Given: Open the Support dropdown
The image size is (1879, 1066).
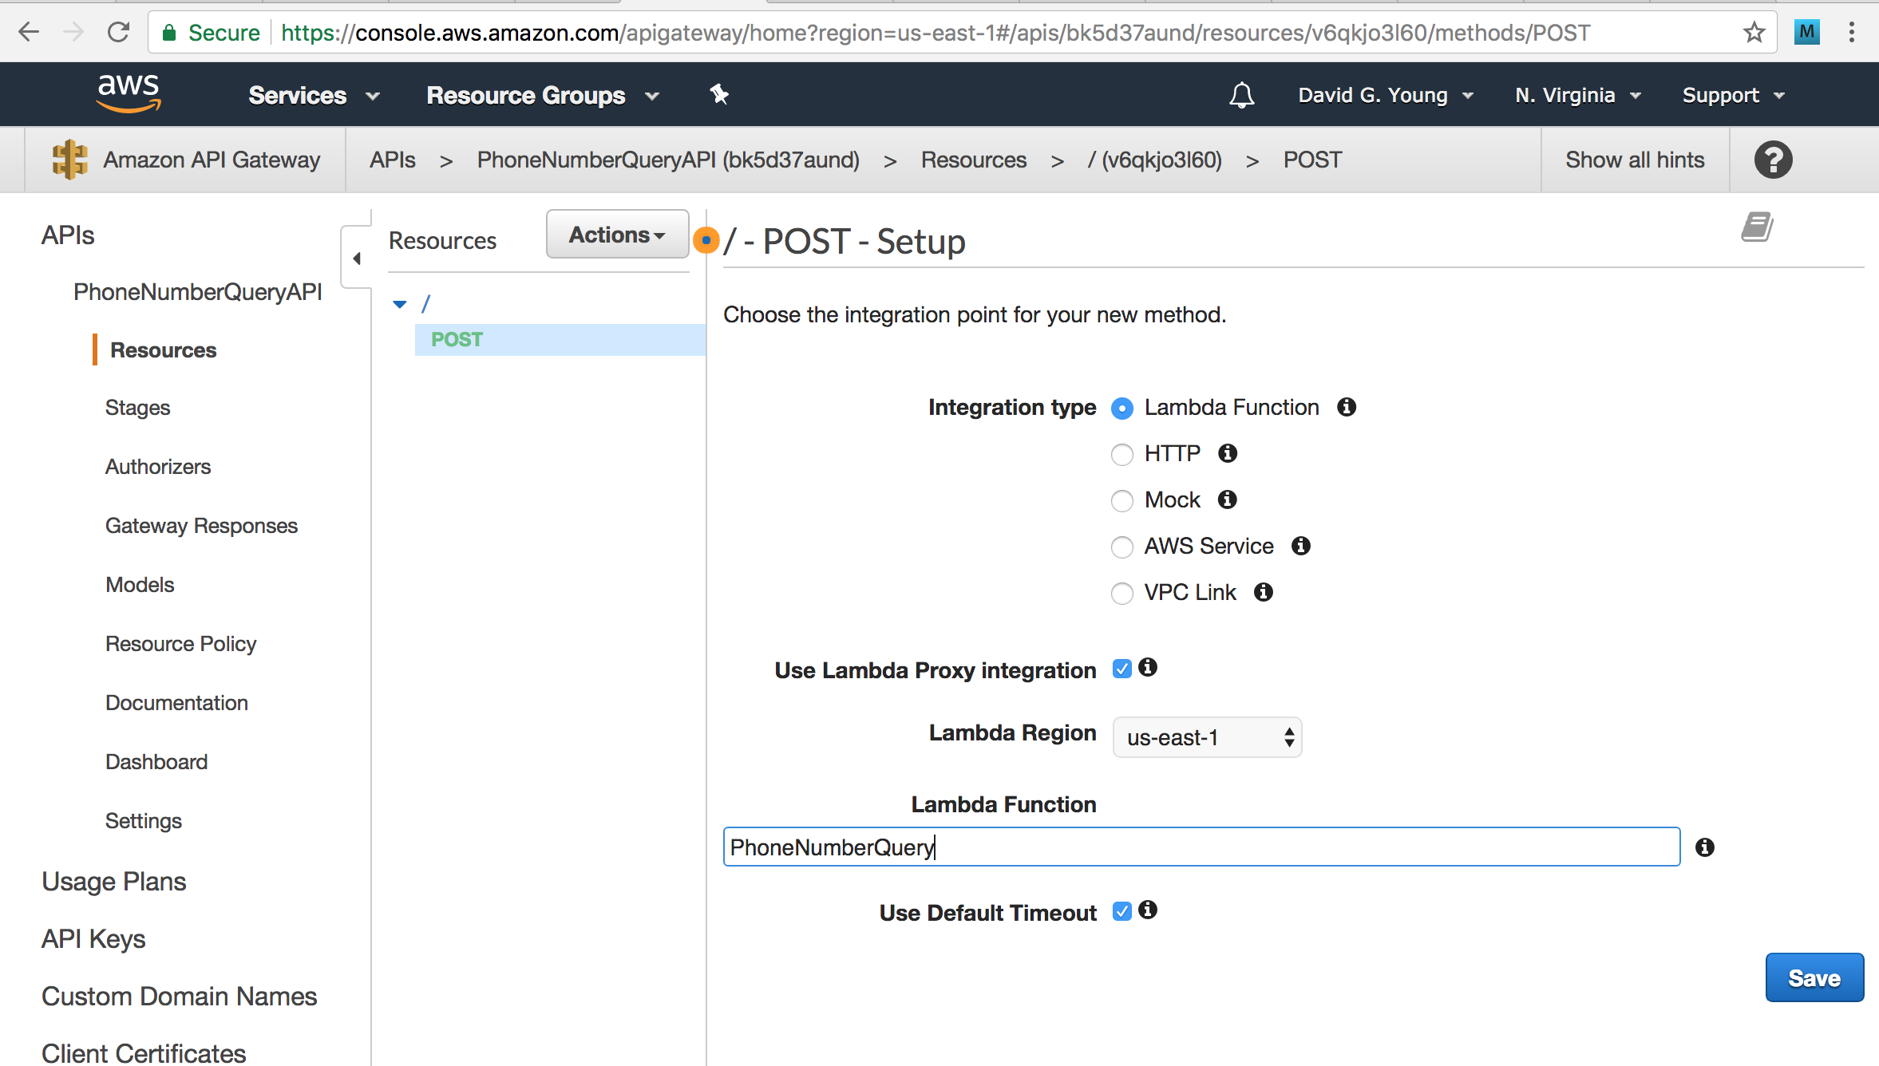Looking at the screenshot, I should (x=1733, y=95).
